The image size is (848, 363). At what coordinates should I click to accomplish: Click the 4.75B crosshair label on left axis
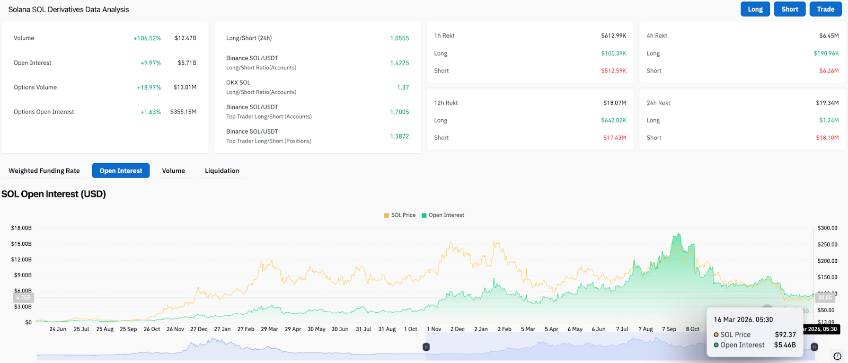(x=23, y=298)
